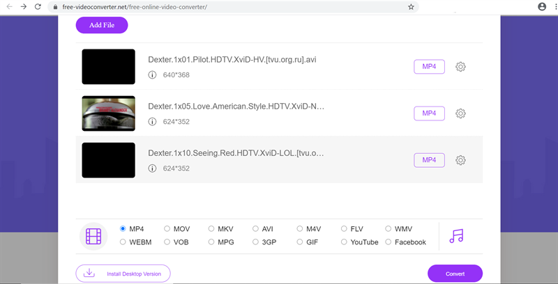Click the browser reload icon
Screen dimensions: 558x284
click(38, 7)
